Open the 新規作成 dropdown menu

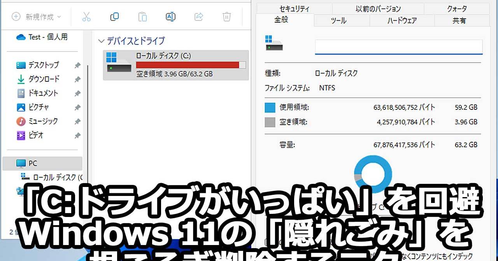(37, 17)
